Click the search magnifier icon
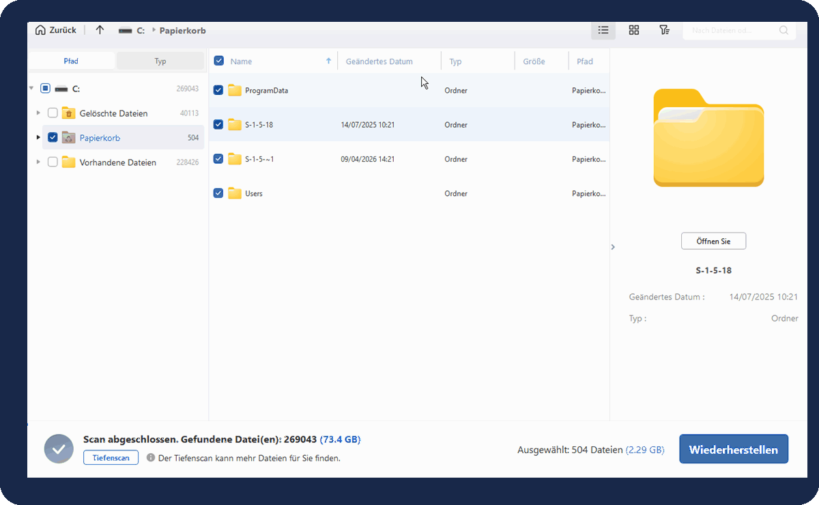This screenshot has width=819, height=505. [784, 30]
